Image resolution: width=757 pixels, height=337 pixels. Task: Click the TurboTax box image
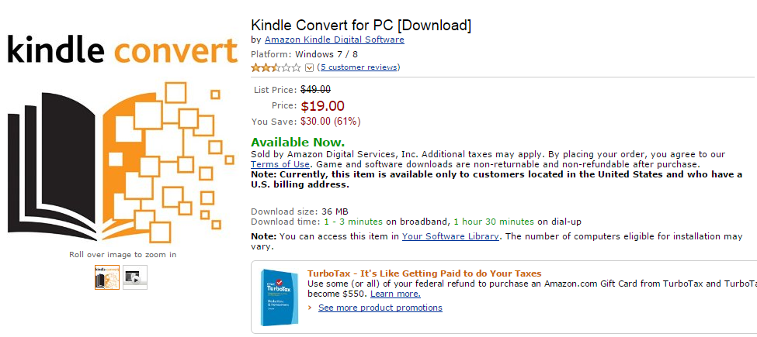coord(280,297)
